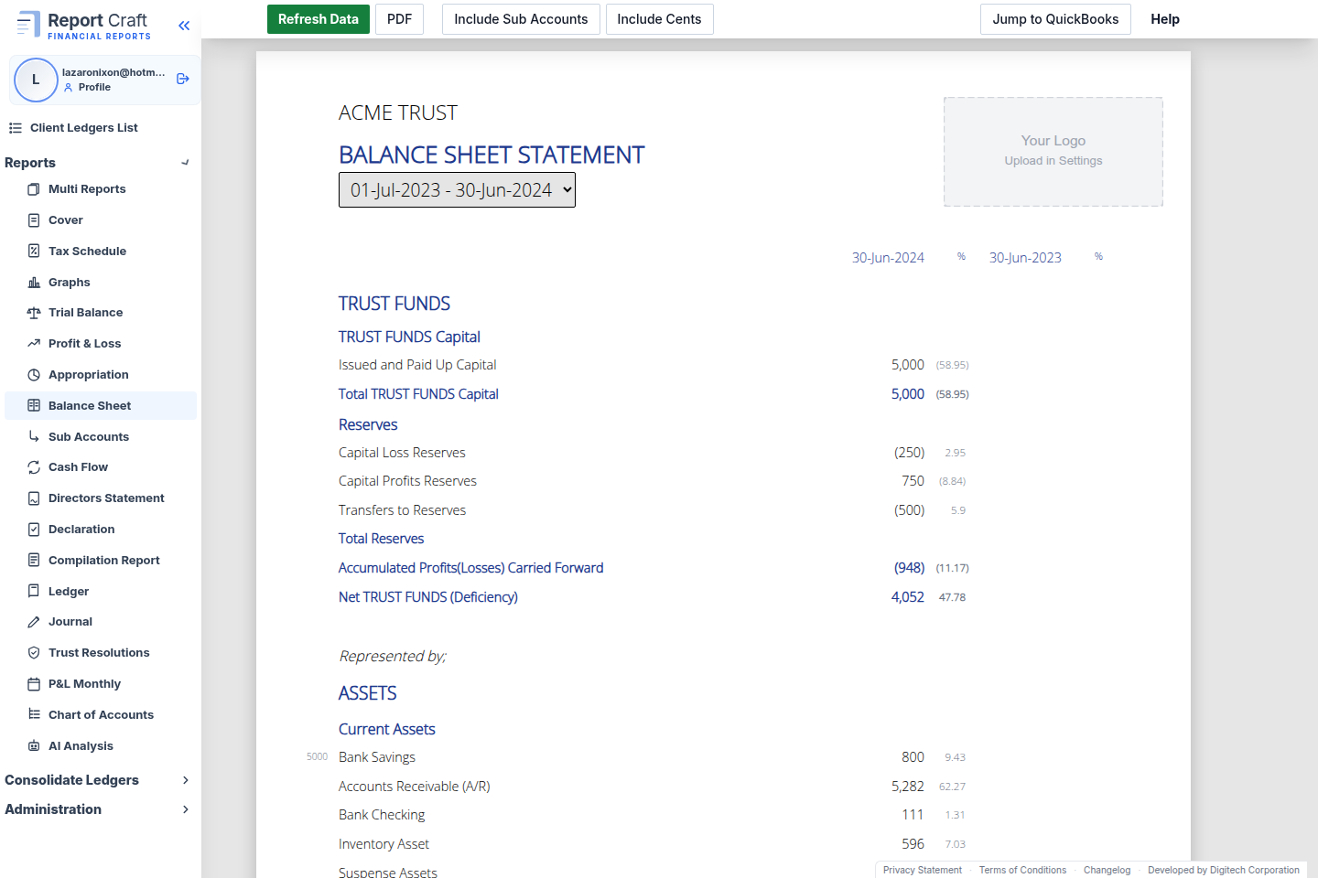Open Terms of Conditions link
The width and height of the screenshot is (1318, 878).
tap(1022, 870)
